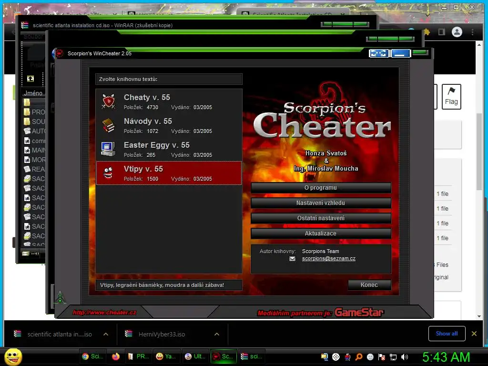Select the Návody library books icon
This screenshot has width=488, height=366.
[x=108, y=125]
